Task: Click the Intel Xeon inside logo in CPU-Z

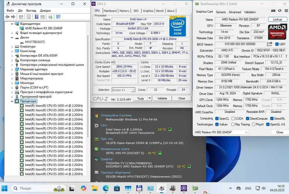Action: pos(177,26)
